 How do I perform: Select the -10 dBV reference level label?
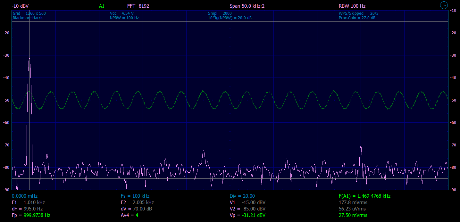pyautogui.click(x=20, y=6)
